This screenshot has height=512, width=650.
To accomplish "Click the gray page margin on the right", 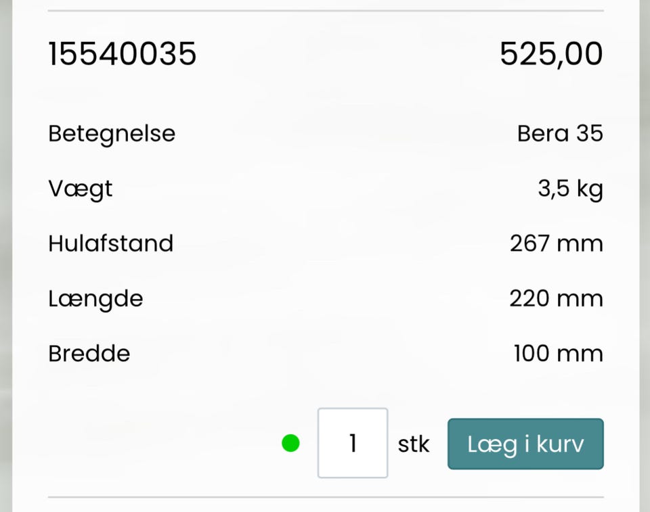I will tap(645, 256).
